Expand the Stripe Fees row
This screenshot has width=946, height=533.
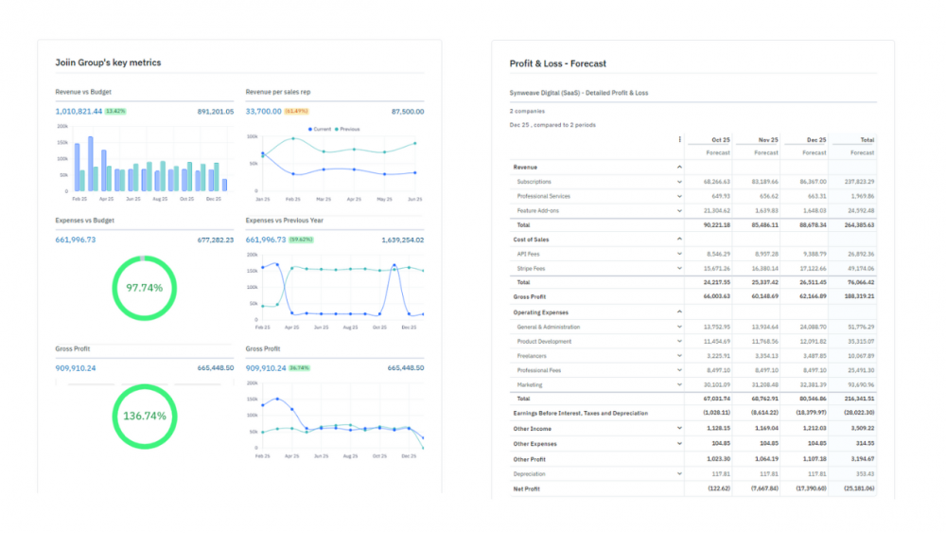click(679, 269)
